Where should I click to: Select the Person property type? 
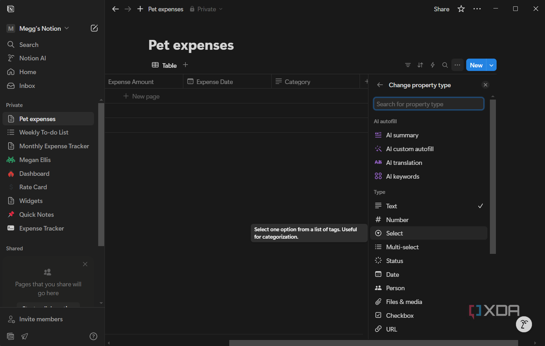click(x=429, y=288)
